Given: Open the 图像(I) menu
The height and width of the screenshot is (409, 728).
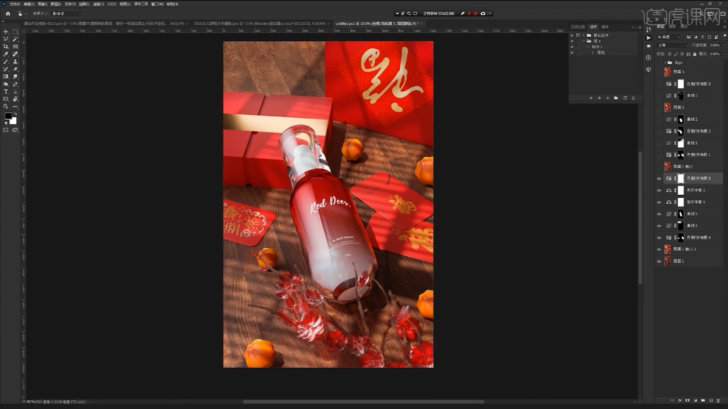Looking at the screenshot, I should pos(43,4).
